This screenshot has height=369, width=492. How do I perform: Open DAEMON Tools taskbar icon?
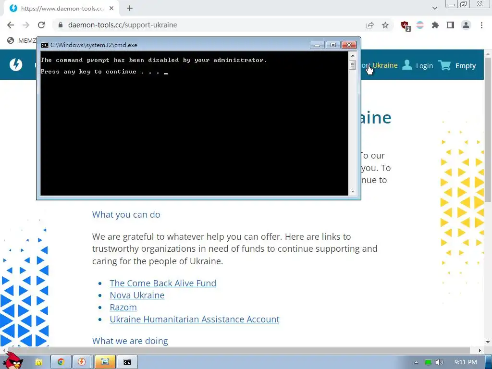pyautogui.click(x=82, y=362)
